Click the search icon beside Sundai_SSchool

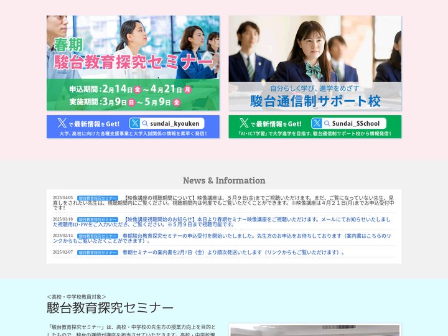pyautogui.click(x=327, y=123)
